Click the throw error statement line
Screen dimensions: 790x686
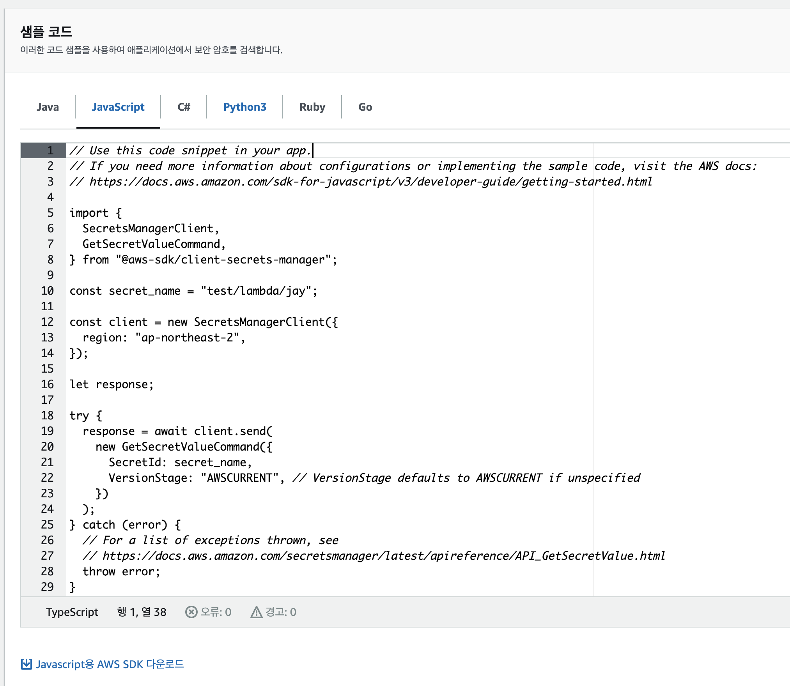point(121,571)
